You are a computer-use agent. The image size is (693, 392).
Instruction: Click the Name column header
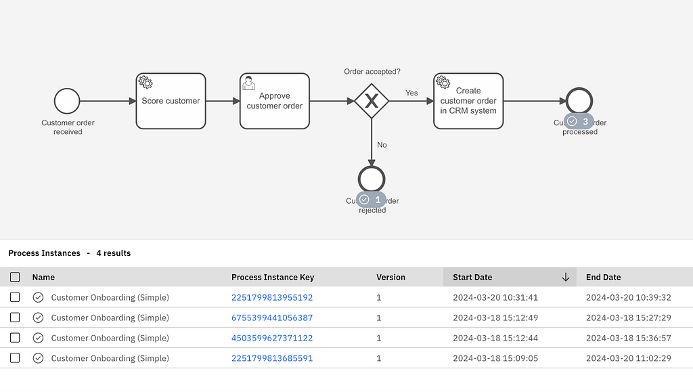click(43, 277)
